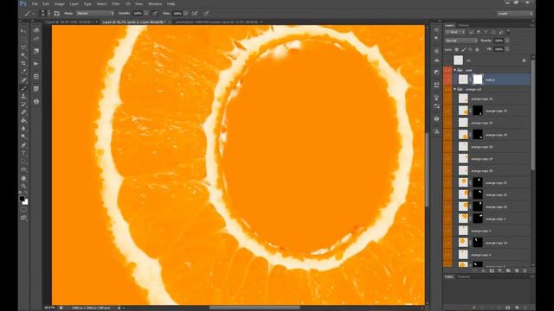554x311 pixels.
Task: Show the hidden top locked layer
Action: tap(448, 60)
